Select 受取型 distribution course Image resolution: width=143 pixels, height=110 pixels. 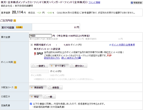(55, 88)
